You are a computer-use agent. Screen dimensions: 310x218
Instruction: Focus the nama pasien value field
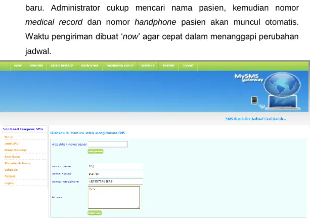coord(115,174)
